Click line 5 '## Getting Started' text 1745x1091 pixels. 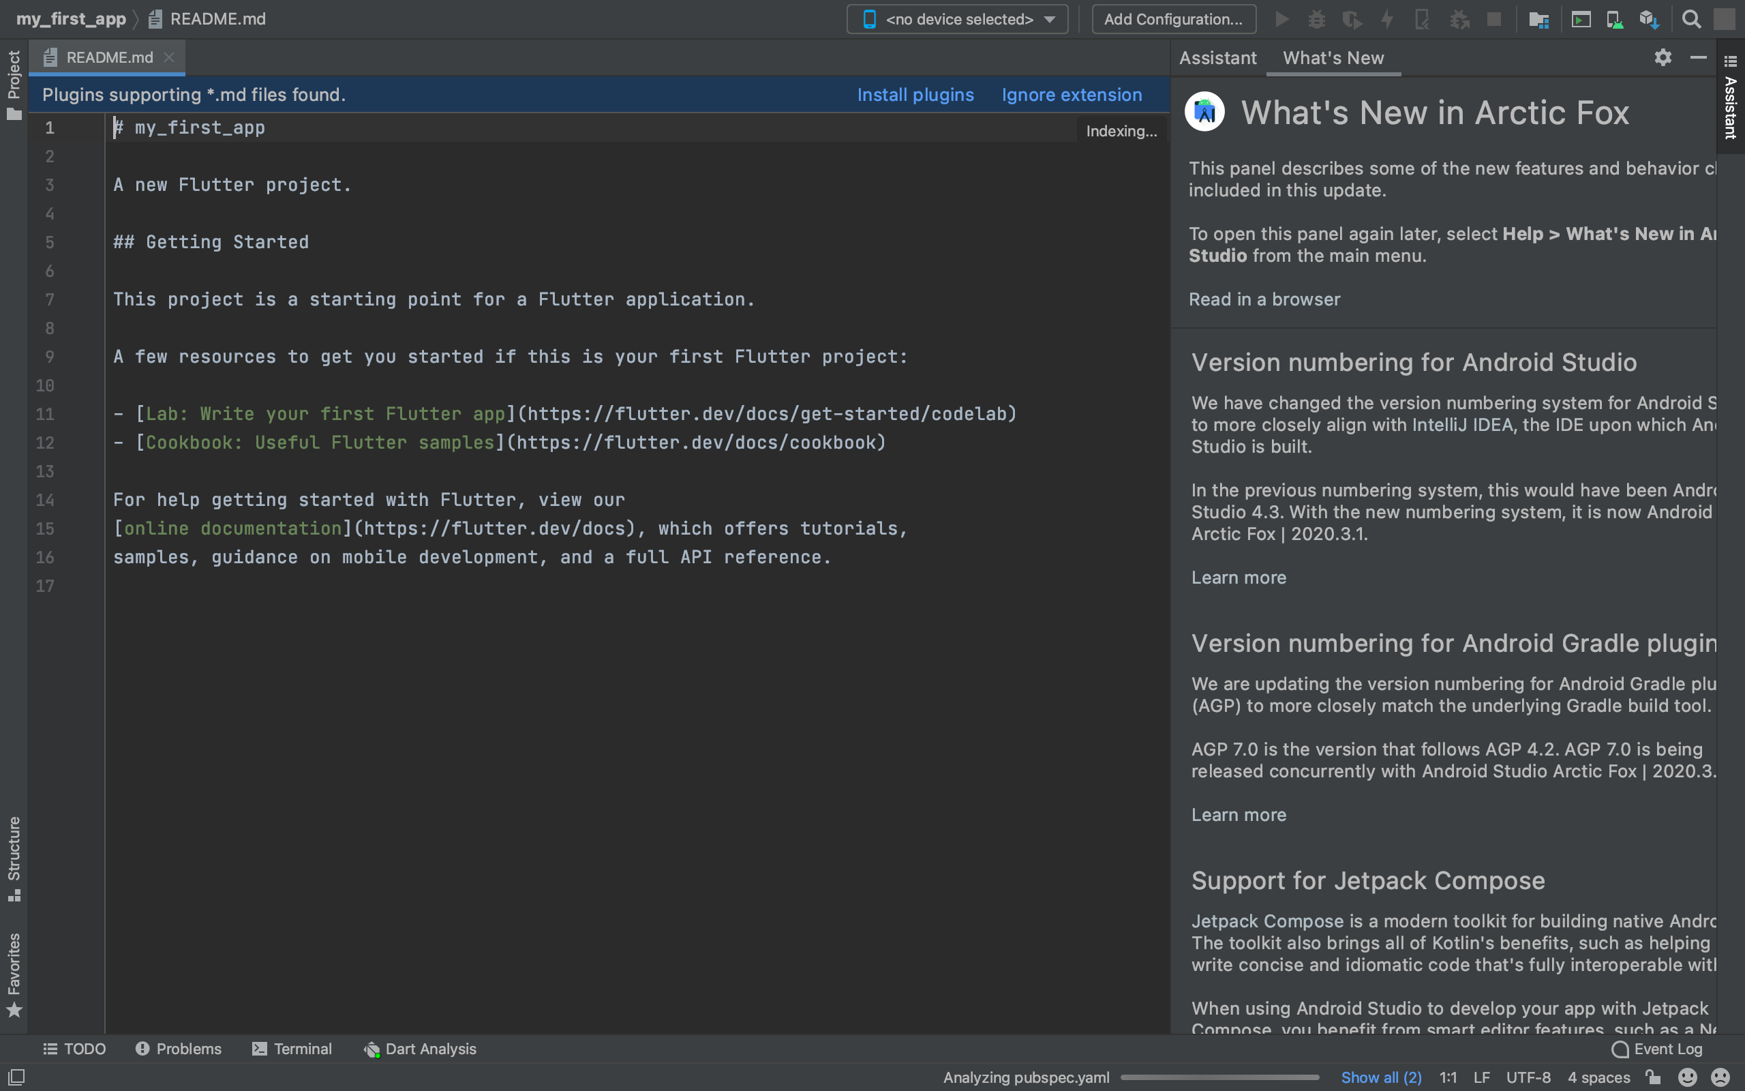tap(211, 241)
